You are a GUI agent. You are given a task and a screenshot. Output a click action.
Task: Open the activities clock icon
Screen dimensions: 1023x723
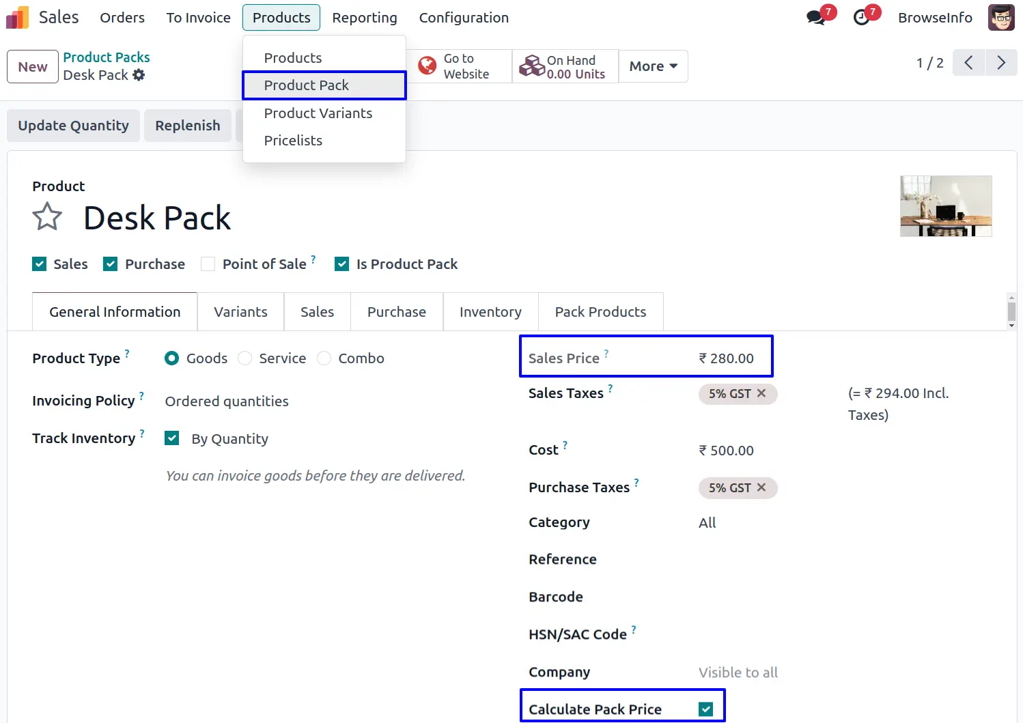coord(862,18)
